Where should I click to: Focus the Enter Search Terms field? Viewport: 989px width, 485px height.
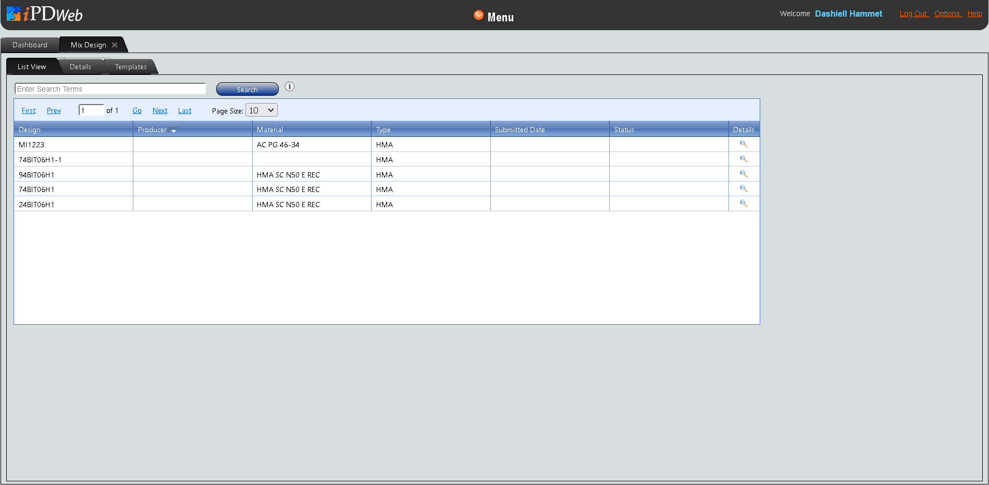coord(110,89)
